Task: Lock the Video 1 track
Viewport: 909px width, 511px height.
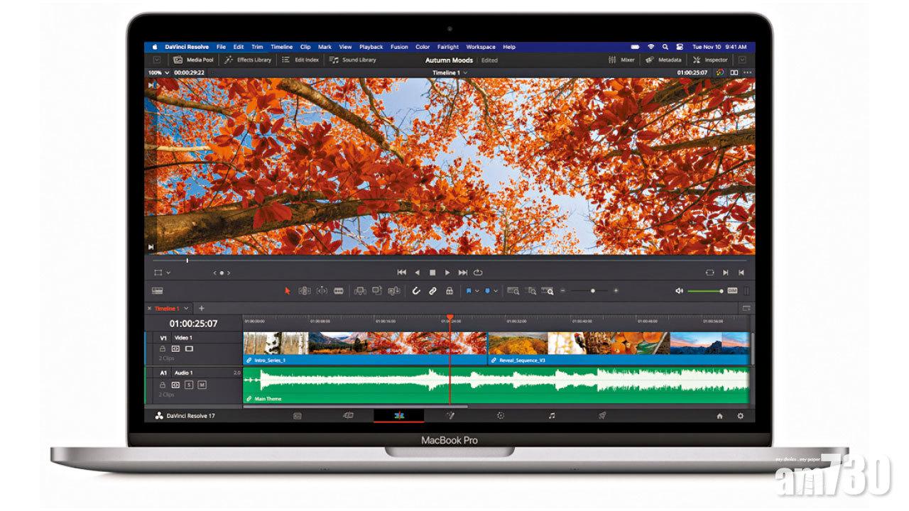Action: [x=163, y=348]
